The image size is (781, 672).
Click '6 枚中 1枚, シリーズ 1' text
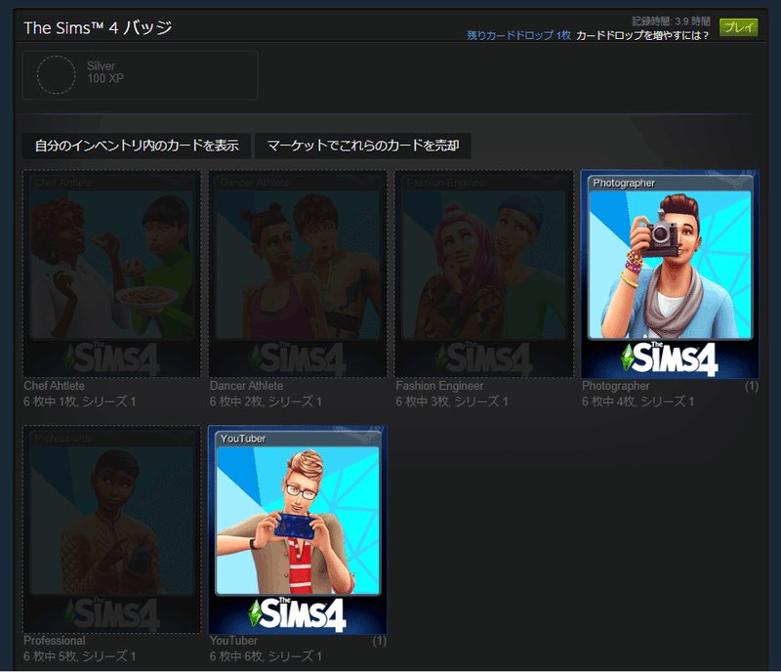click(80, 401)
